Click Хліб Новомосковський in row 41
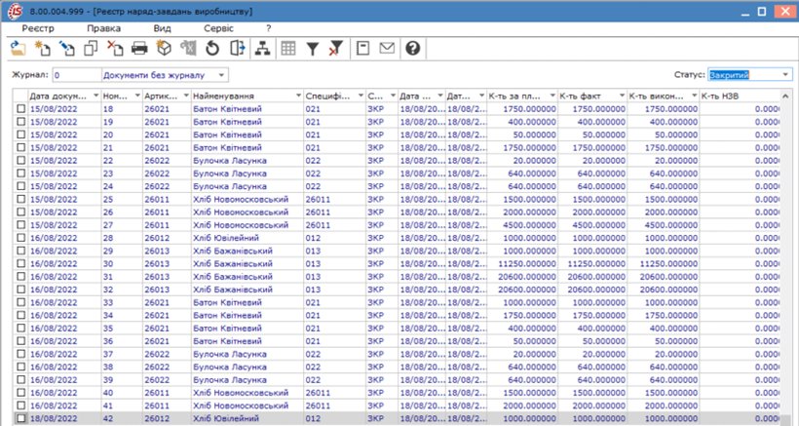 click(x=241, y=406)
